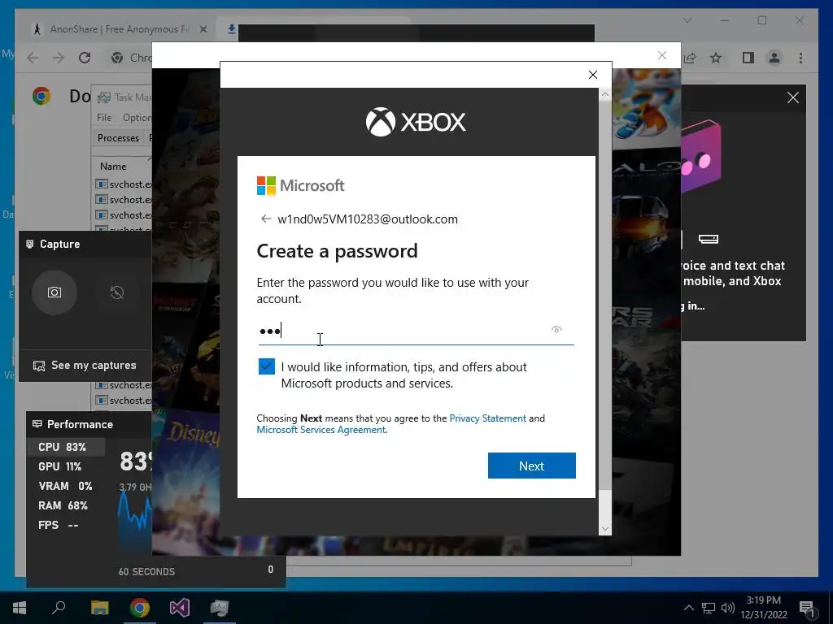Open the Microsoft Services Agreement link
This screenshot has height=624, width=833.
click(321, 430)
